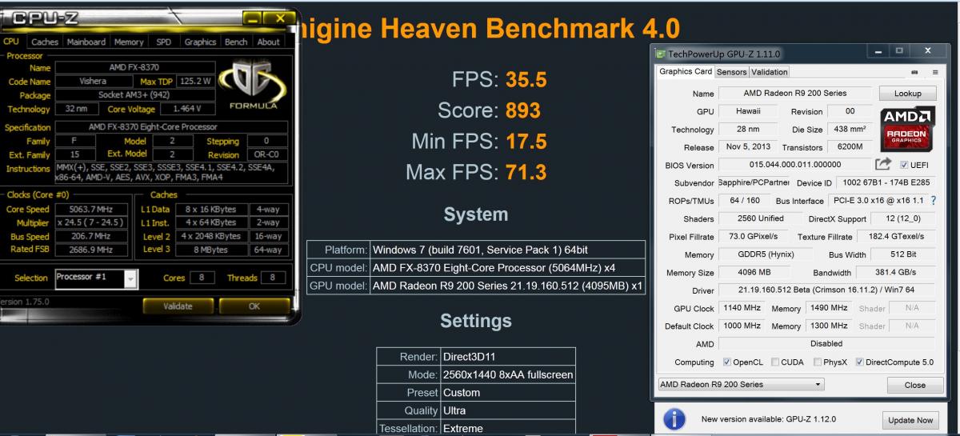Click the blue info icon in update bar
This screenshot has width=960, height=436.
(675, 419)
